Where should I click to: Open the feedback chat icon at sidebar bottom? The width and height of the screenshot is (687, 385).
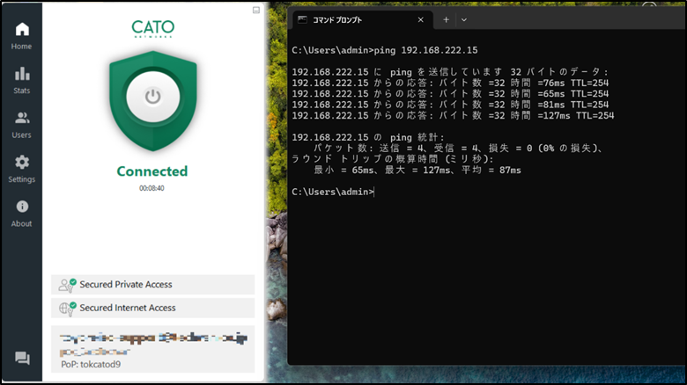click(22, 359)
